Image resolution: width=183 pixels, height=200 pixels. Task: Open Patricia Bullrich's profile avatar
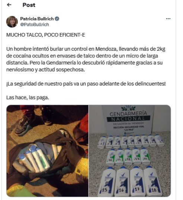[x=12, y=21]
